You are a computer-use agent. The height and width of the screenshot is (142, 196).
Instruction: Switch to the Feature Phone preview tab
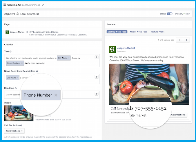(x=157, y=32)
